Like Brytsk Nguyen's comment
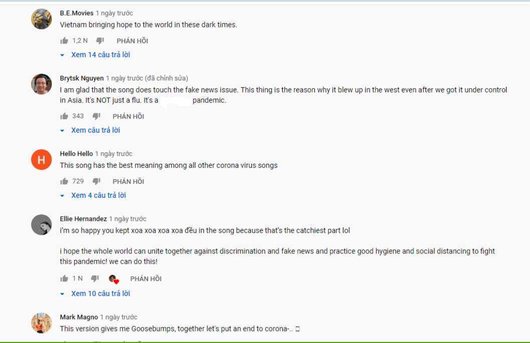This screenshot has height=343, width=530. tap(64, 116)
